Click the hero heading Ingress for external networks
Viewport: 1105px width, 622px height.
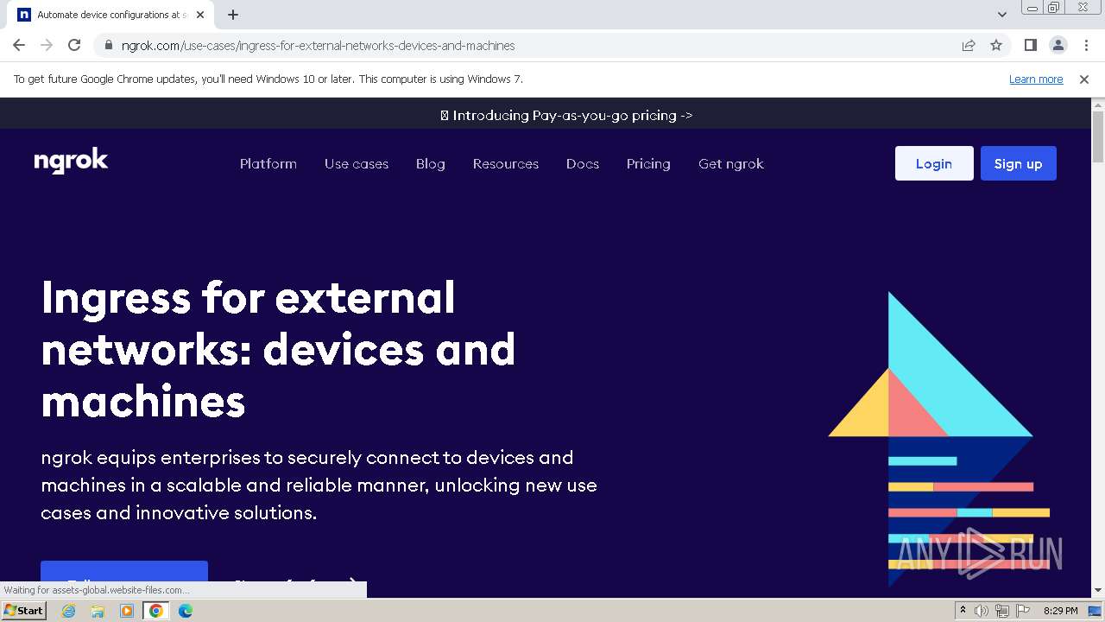278,349
